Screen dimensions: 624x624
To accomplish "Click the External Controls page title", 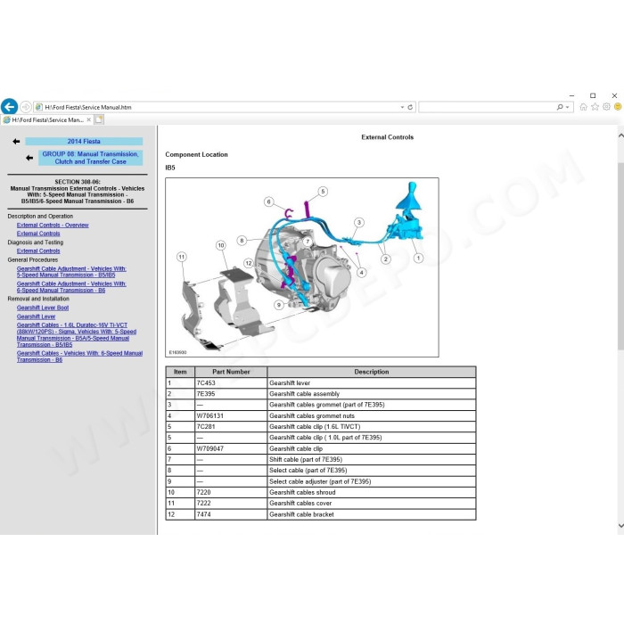I will 387,137.
